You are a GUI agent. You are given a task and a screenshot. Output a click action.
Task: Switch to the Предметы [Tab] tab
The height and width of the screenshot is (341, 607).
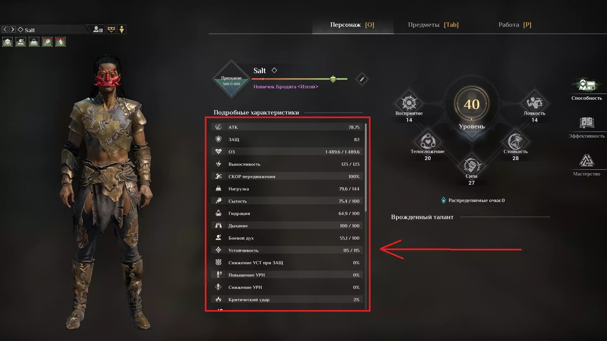coord(433,25)
